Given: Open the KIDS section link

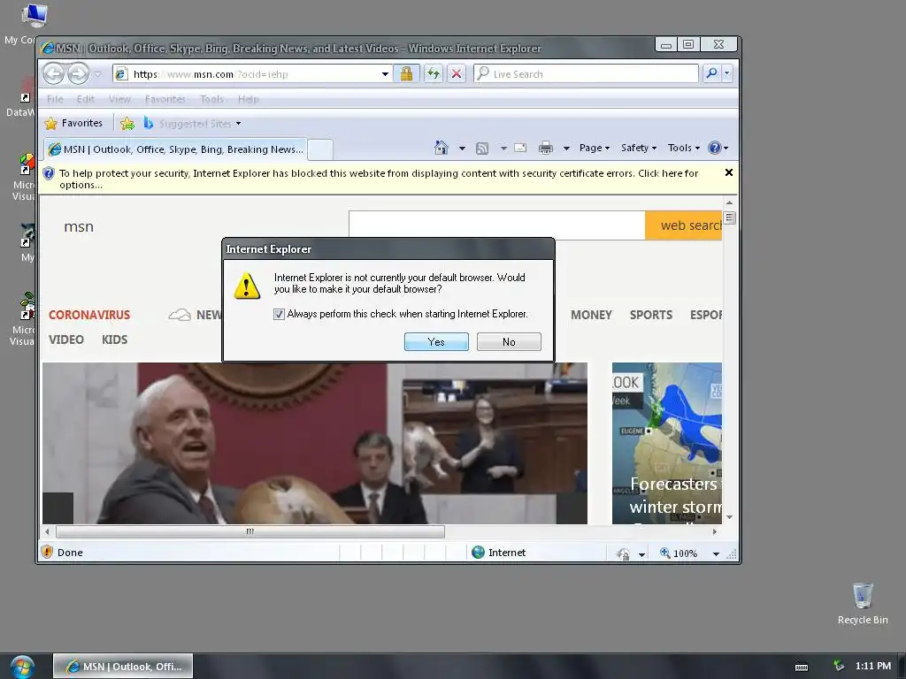Looking at the screenshot, I should coord(114,339).
